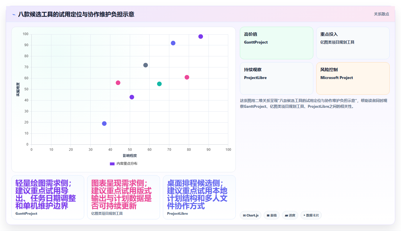Click the 进度 tag chip
Screen dimensions: 401x231
(x=290, y=215)
